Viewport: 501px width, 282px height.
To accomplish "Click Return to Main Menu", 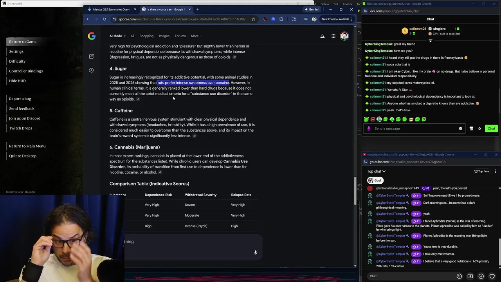I will coord(27,146).
